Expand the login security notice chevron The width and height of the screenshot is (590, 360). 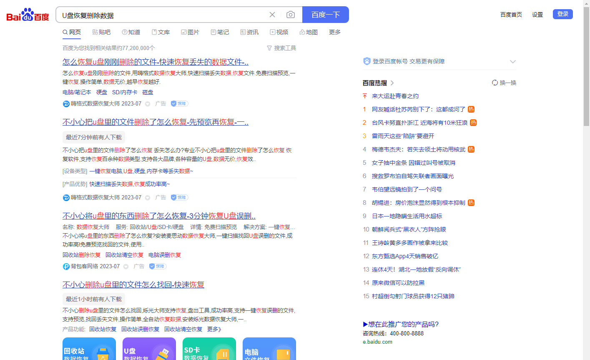[x=512, y=62]
